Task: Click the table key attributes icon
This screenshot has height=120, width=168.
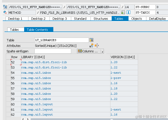Action: pos(91,46)
